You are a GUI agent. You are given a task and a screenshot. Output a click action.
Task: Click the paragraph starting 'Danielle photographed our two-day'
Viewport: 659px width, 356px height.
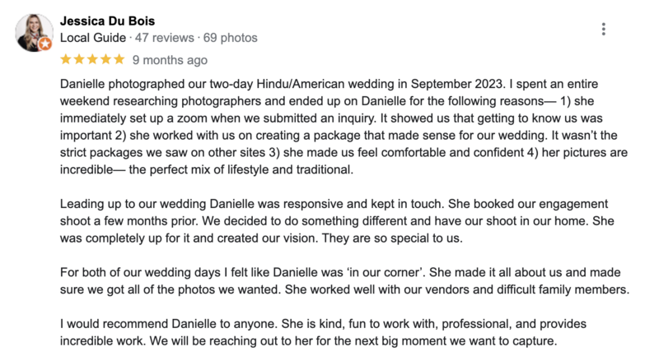click(x=344, y=127)
